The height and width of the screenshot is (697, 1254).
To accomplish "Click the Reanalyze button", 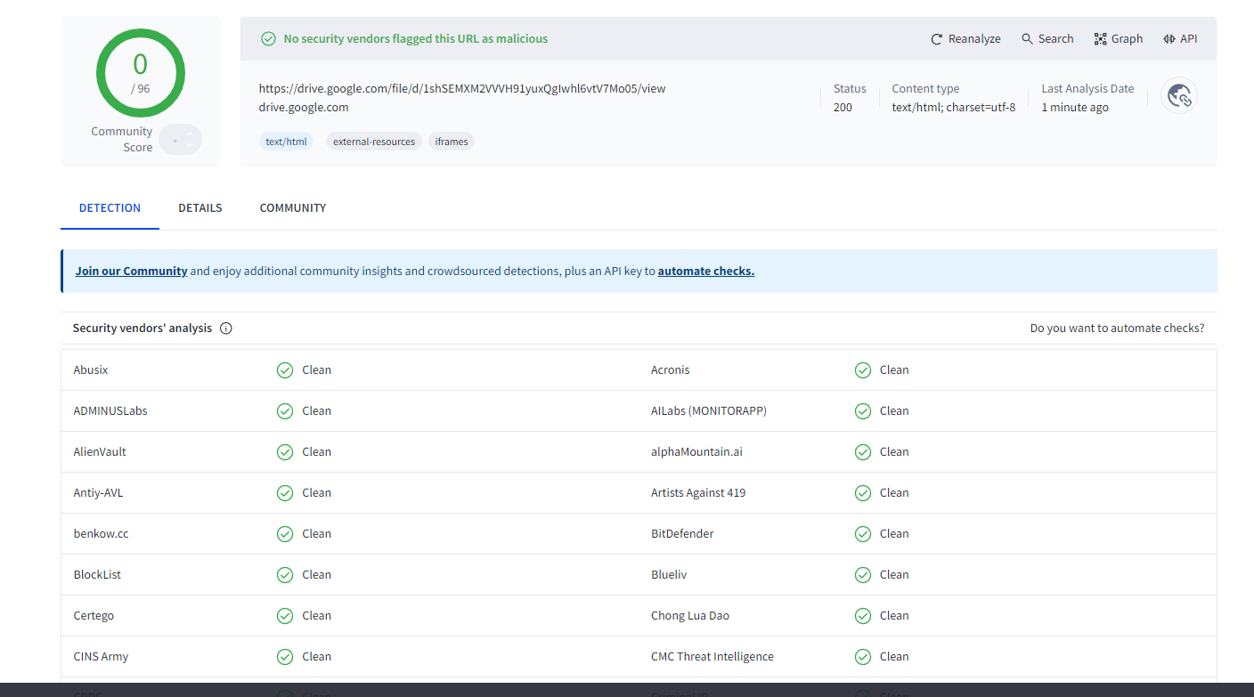I will [965, 39].
